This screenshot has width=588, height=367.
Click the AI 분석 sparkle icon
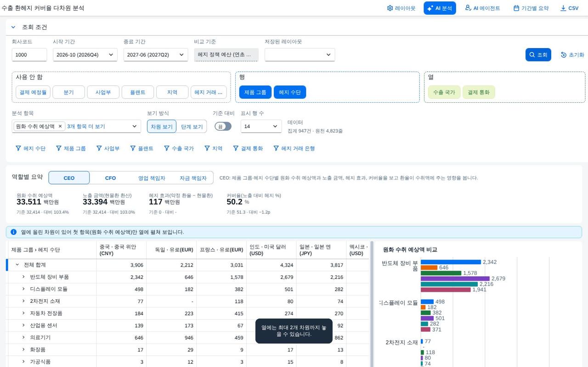click(x=430, y=8)
